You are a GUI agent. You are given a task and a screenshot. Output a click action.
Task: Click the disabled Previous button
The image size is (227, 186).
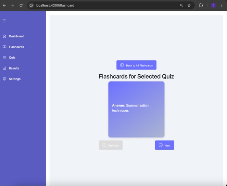(x=111, y=145)
